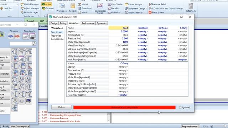
Task: Open Reports from the ribbon
Action: pos(73,8)
